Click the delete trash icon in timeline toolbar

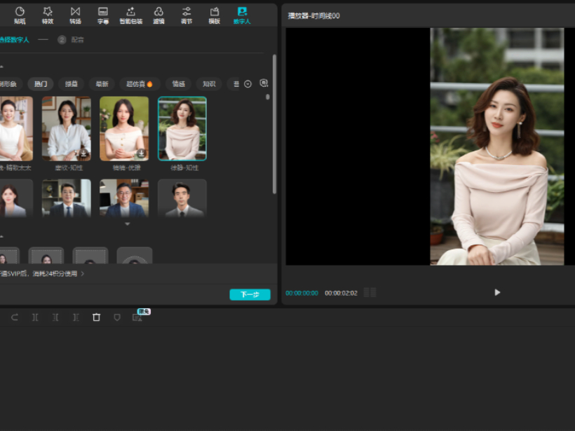(97, 317)
